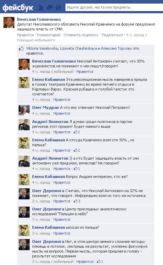Click Отменить подписку link
This screenshot has width=163, height=265.
coord(81,35)
